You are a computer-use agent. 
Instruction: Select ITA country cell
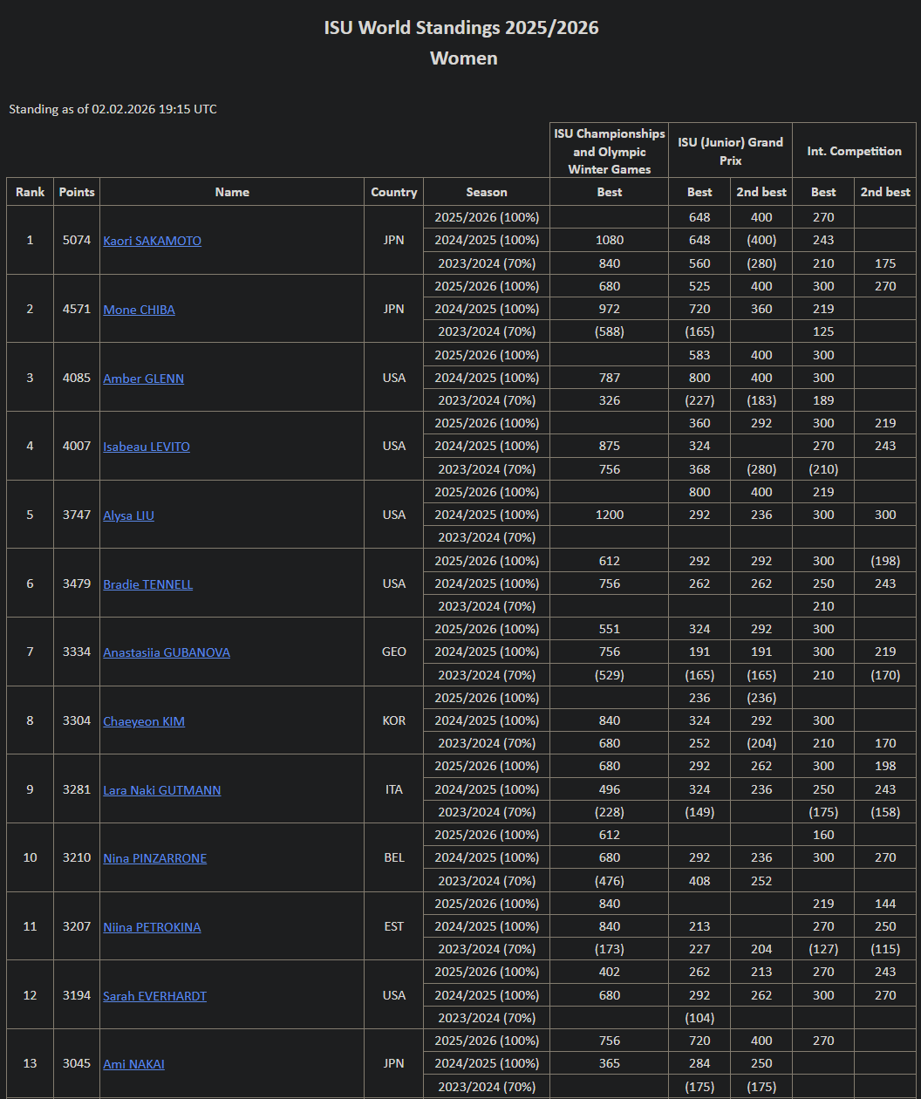tap(394, 789)
